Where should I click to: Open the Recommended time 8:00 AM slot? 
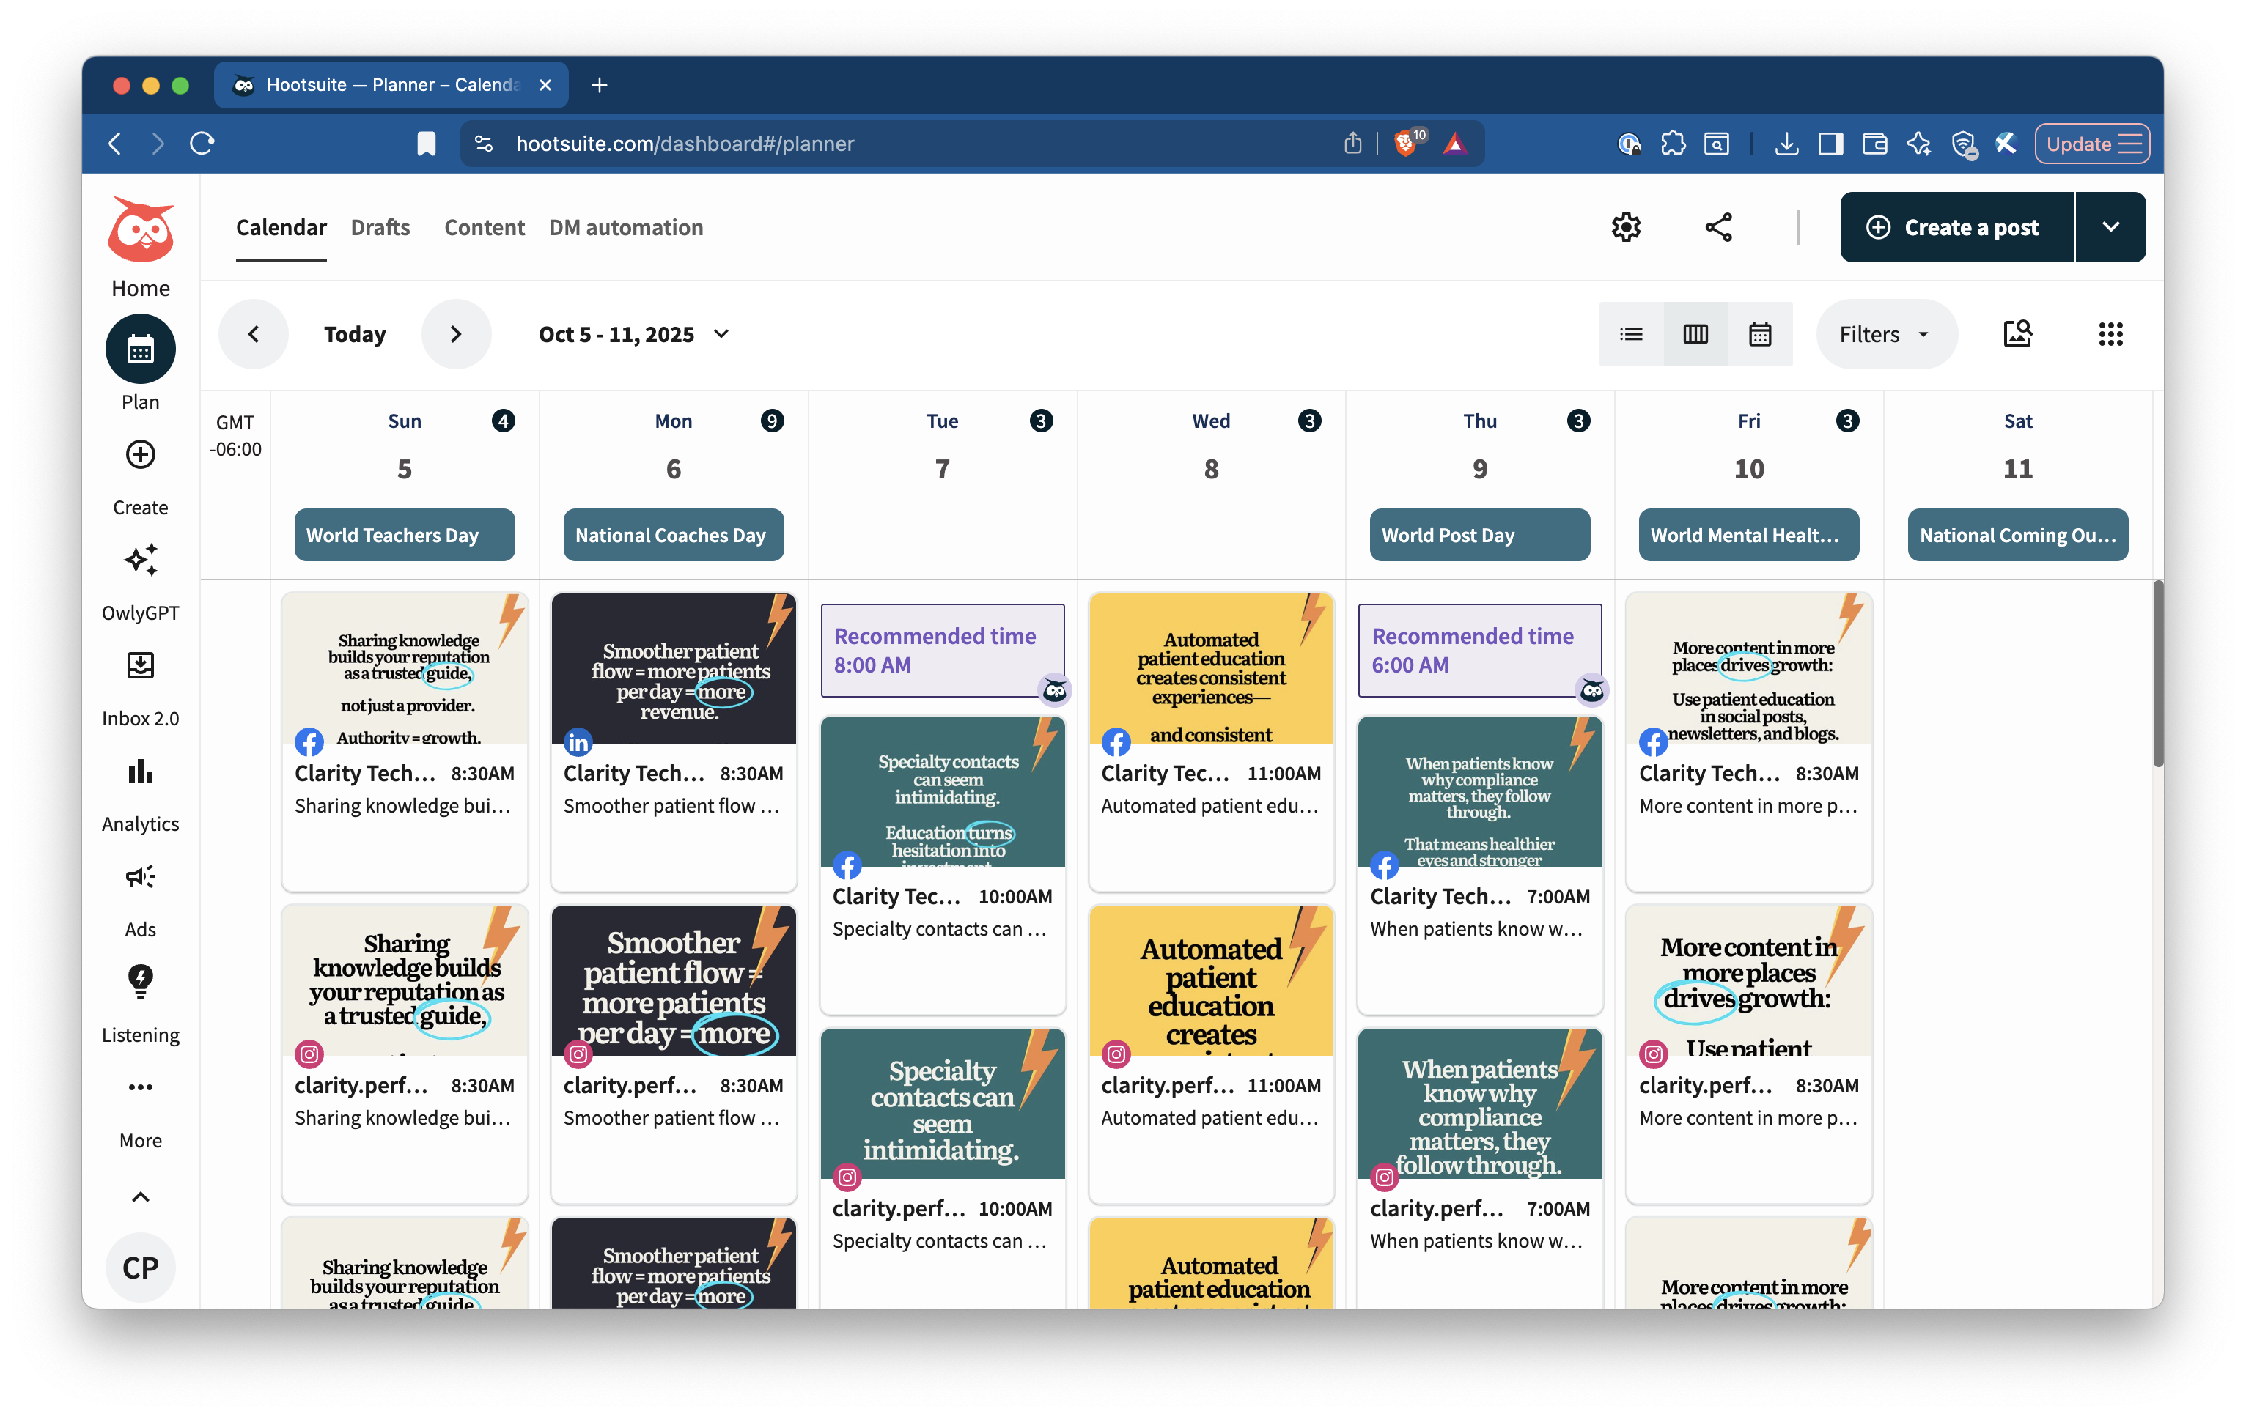941,650
